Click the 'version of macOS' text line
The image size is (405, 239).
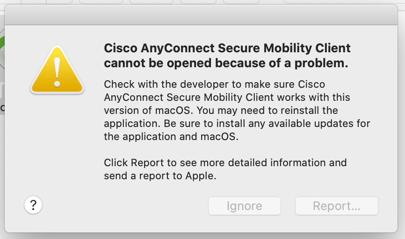221,110
